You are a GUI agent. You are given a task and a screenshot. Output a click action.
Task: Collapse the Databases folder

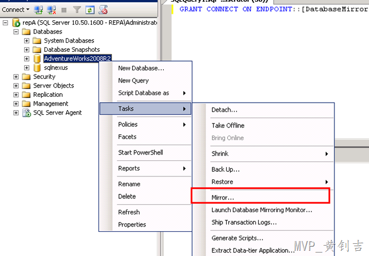pos(16,32)
